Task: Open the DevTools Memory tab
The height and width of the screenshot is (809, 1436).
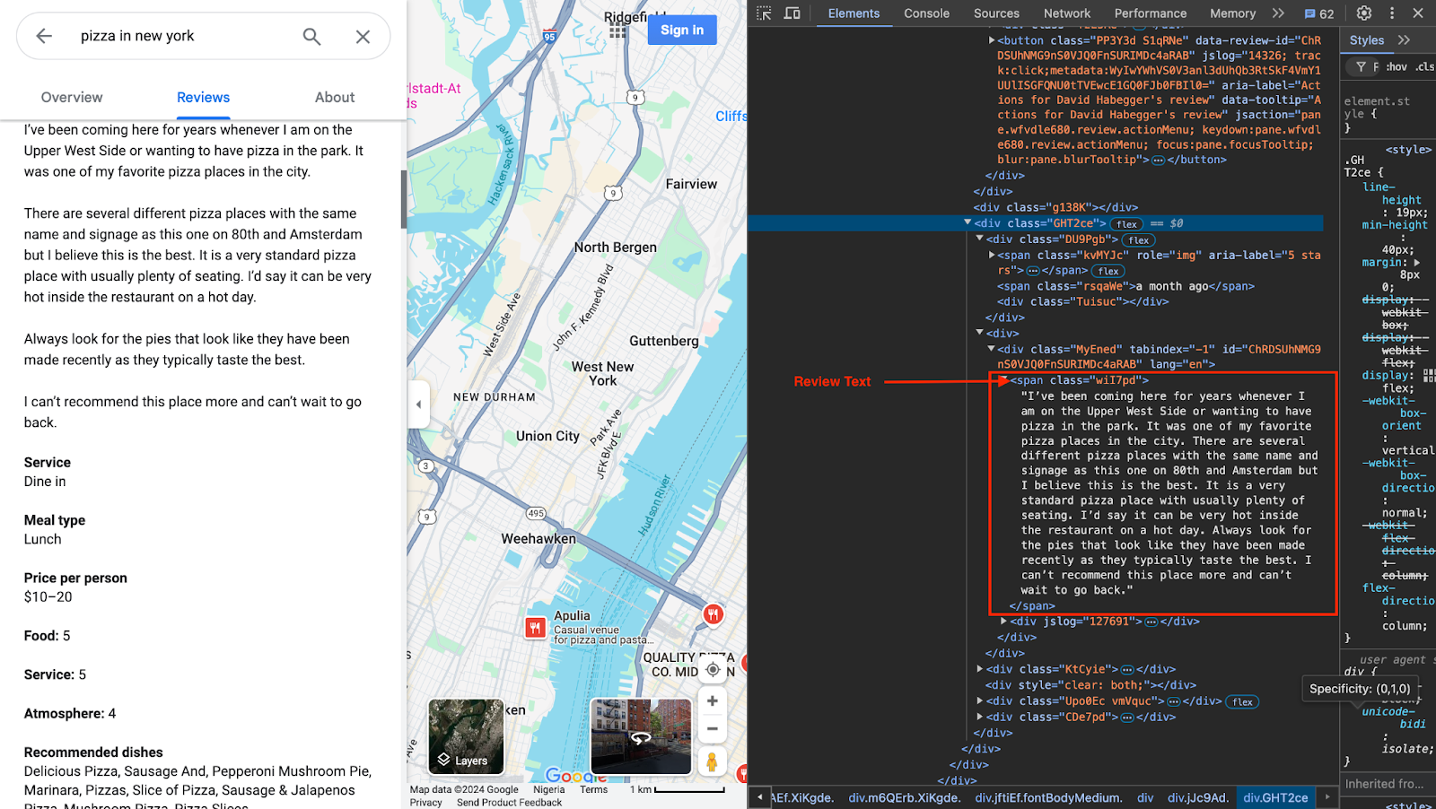Action: coord(1232,13)
